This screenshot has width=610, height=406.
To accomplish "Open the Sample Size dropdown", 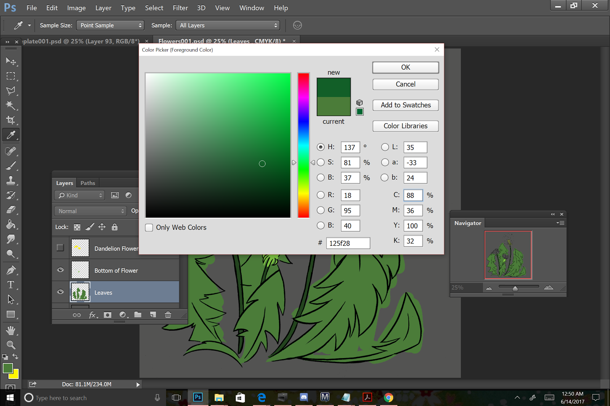I will (110, 25).
